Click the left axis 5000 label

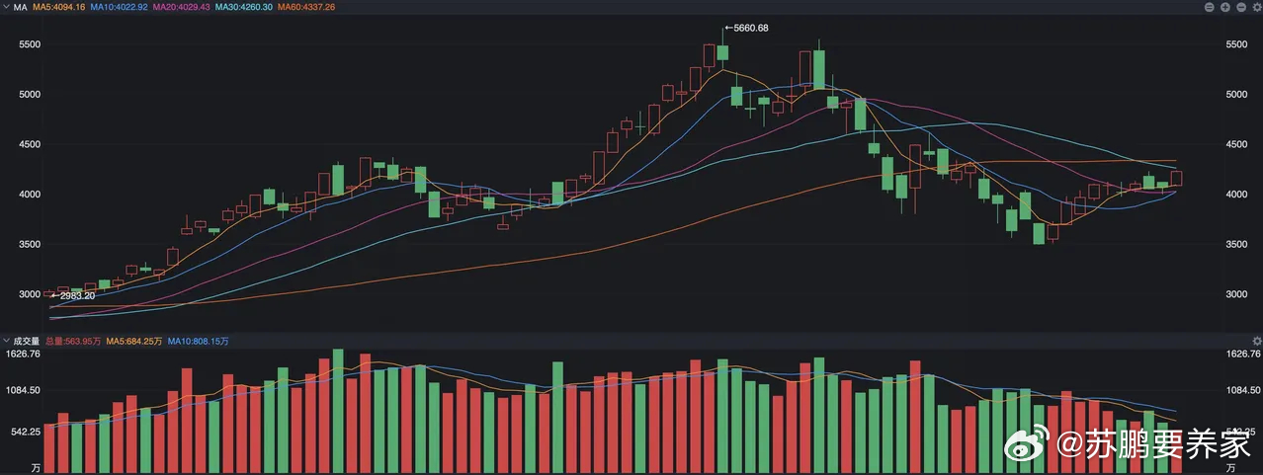[x=30, y=95]
